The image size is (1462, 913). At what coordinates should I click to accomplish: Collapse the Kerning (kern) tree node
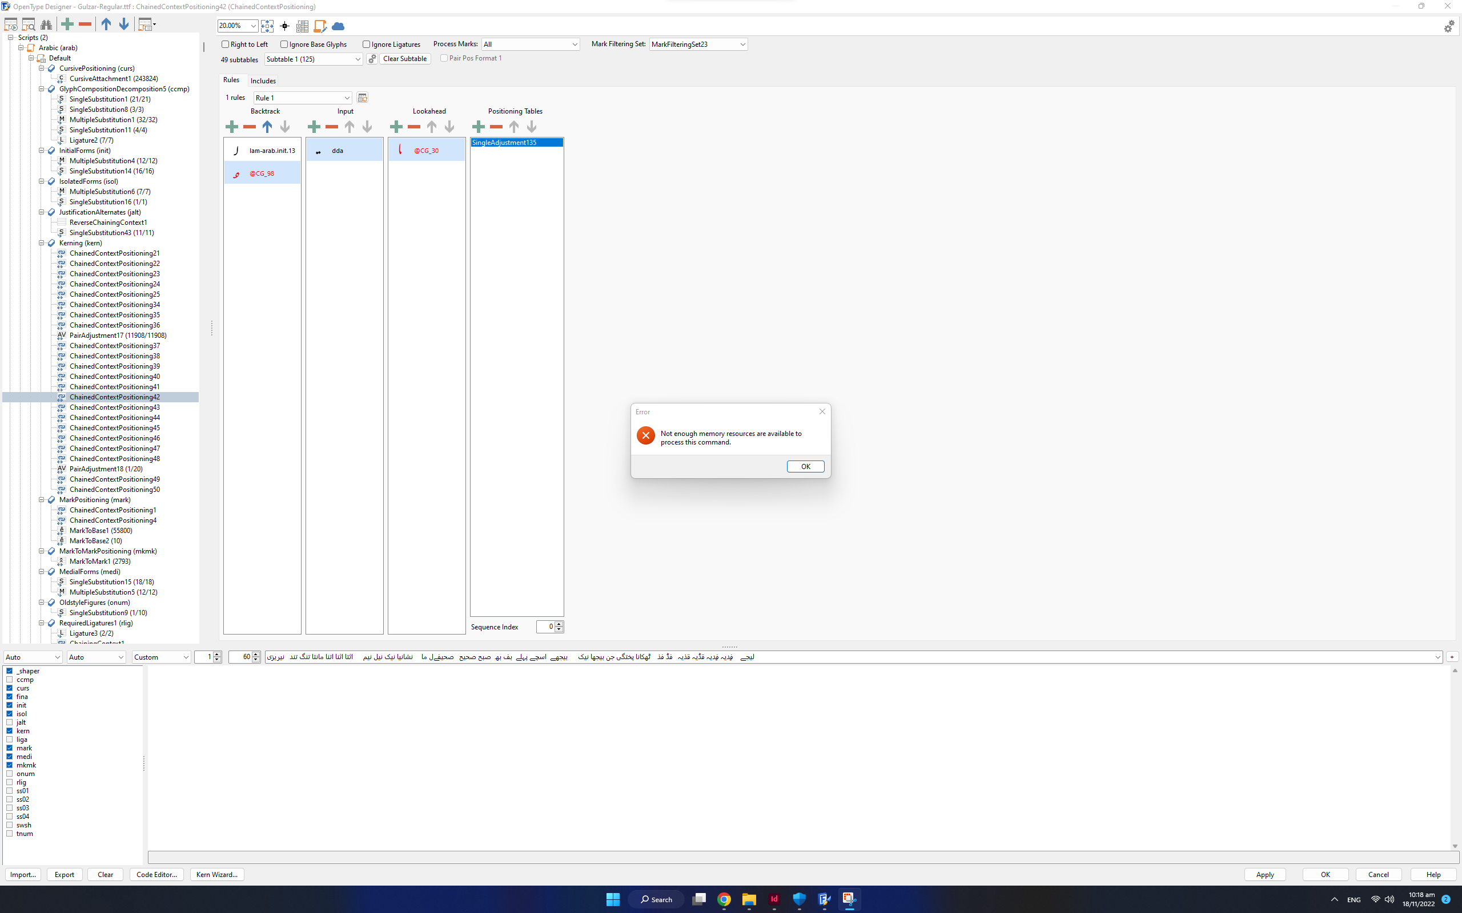[42, 243]
